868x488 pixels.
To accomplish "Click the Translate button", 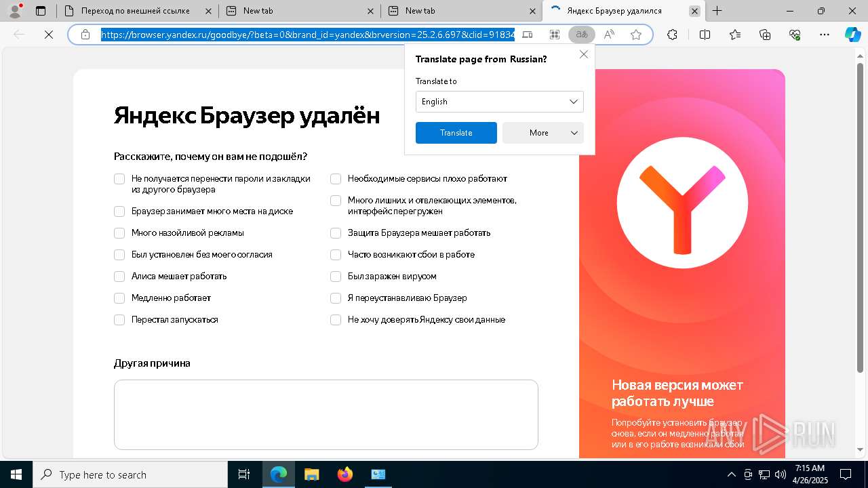I will (456, 133).
